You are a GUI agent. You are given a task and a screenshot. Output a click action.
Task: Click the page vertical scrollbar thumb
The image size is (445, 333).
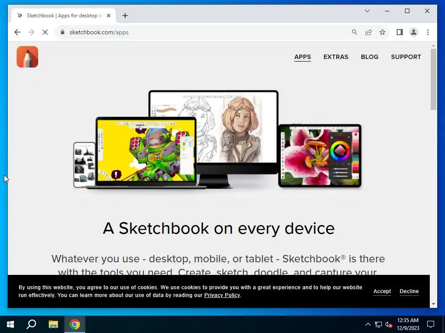pos(433,80)
